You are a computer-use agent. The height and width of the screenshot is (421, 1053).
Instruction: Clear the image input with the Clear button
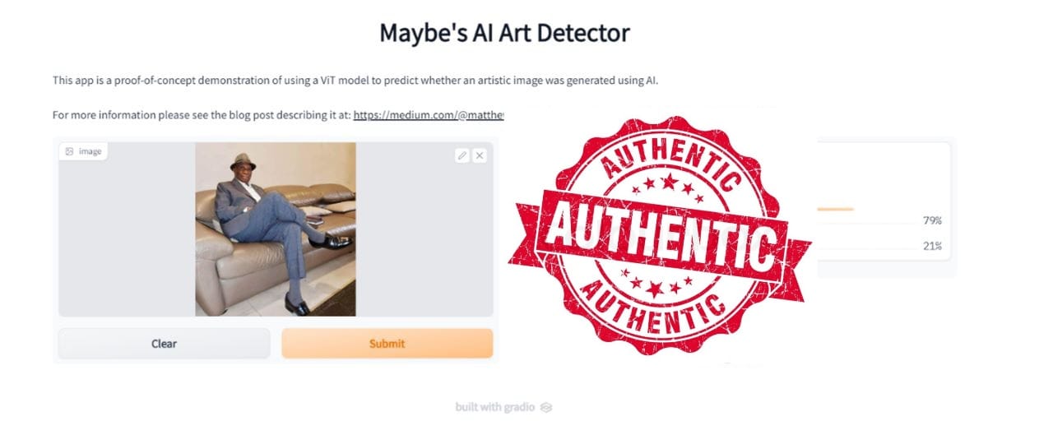(x=164, y=344)
